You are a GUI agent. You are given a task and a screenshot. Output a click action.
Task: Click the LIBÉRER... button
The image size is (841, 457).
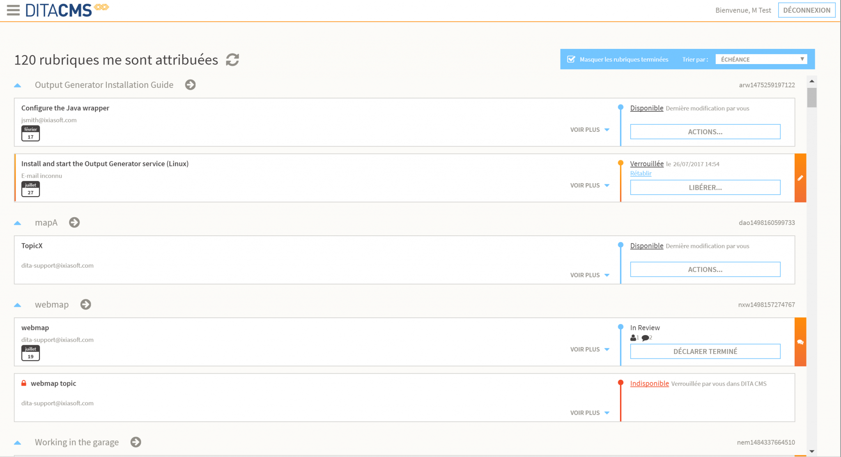pos(705,187)
